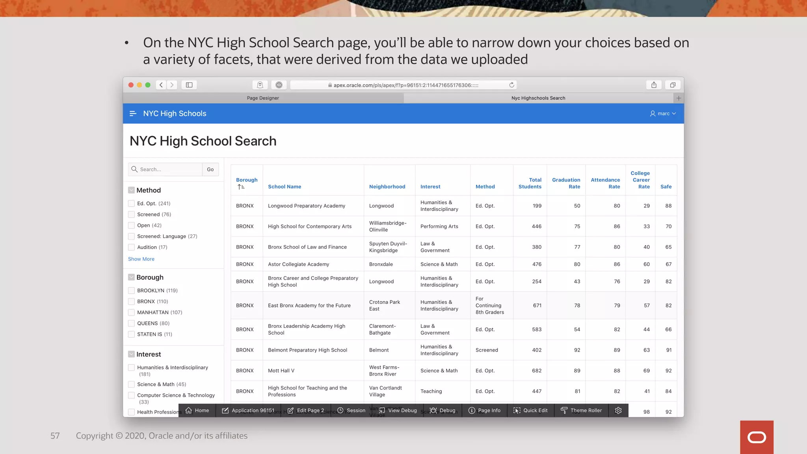The height and width of the screenshot is (454, 807).
Task: Check the Screened (76) method filter
Action: coord(131,214)
